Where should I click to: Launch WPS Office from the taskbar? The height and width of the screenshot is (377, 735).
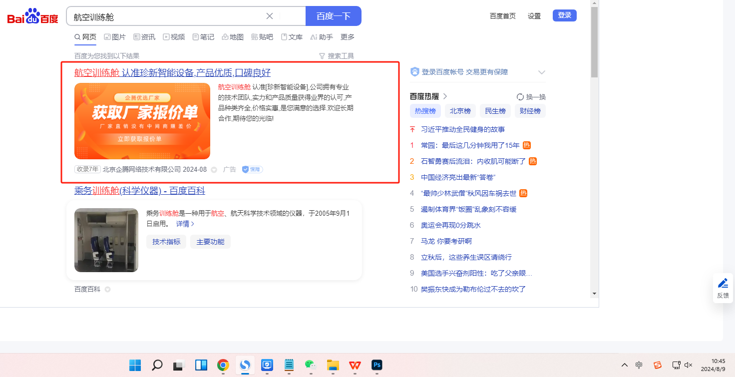(355, 365)
